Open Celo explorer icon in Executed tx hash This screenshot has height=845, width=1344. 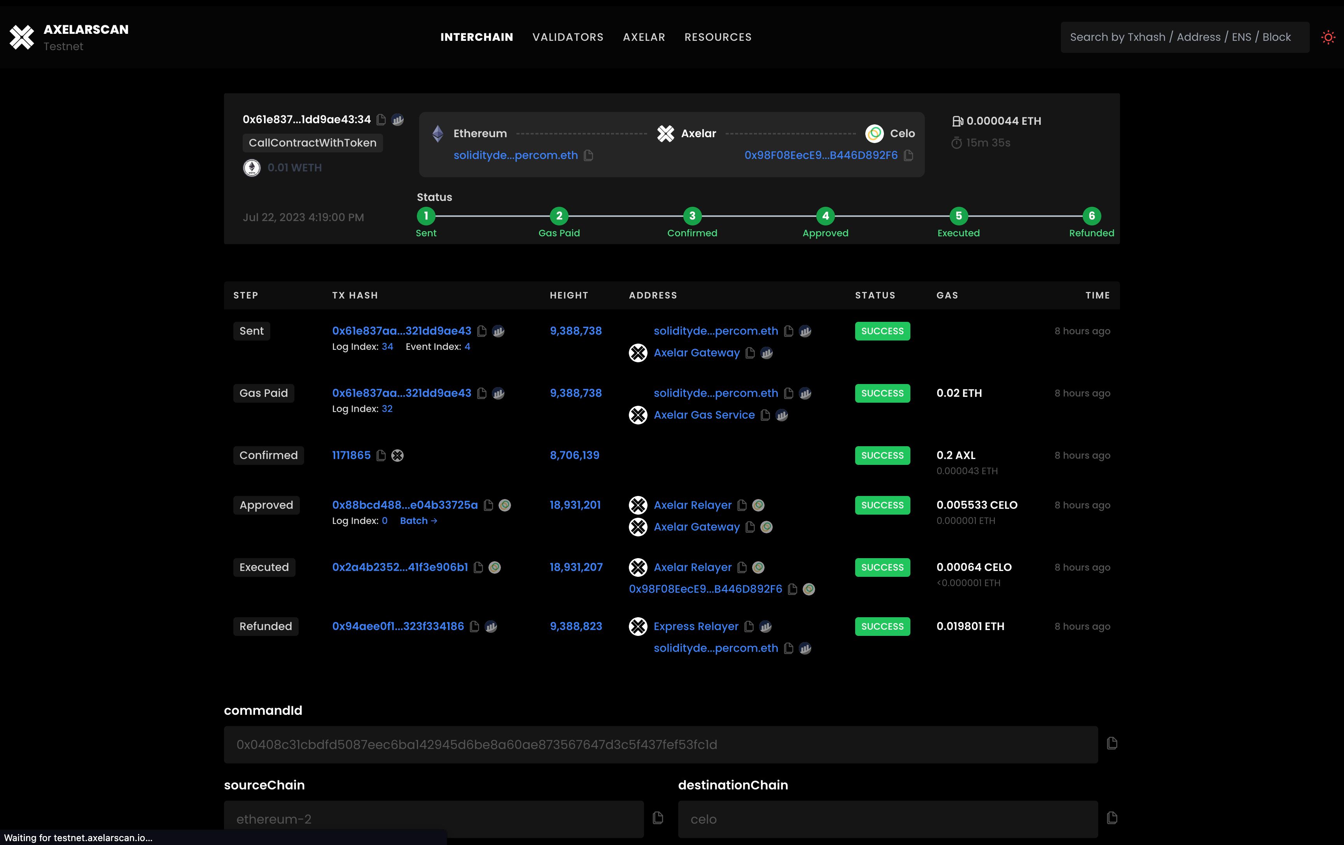tap(495, 567)
